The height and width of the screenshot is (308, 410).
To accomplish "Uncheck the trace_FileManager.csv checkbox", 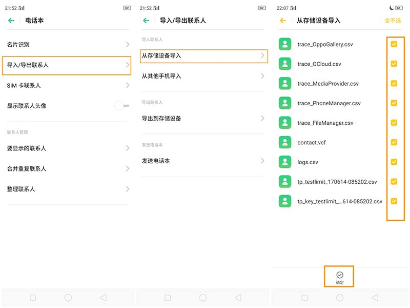I will pos(394,123).
